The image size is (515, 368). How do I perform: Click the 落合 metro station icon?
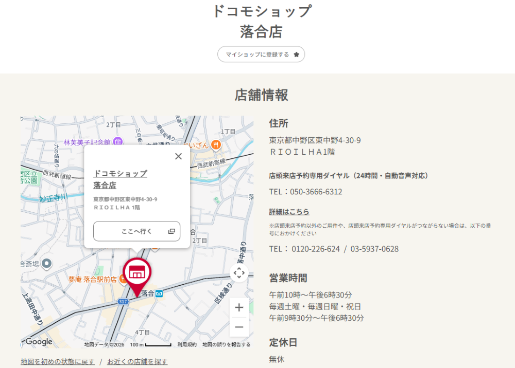(159, 293)
